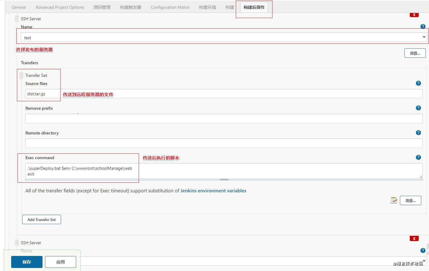Viewport: 429px width, 271px height.
Task: Open help icon for Source files
Action: click(x=418, y=83)
